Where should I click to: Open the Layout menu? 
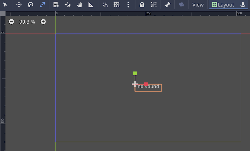coord(223,5)
